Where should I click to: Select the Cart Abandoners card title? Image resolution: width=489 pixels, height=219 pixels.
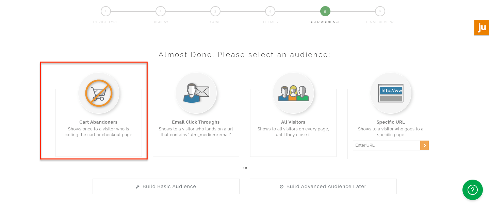point(98,122)
